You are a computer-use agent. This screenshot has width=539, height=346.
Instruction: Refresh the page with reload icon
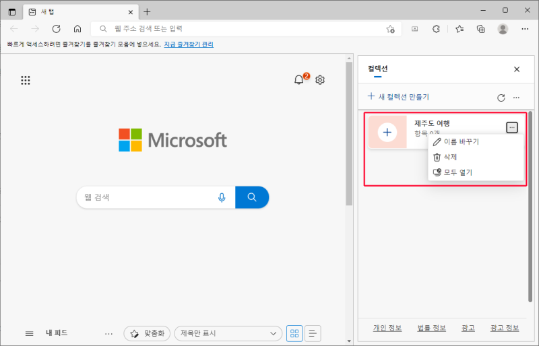(57, 29)
